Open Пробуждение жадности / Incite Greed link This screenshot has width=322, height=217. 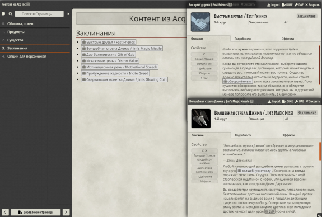click(115, 73)
